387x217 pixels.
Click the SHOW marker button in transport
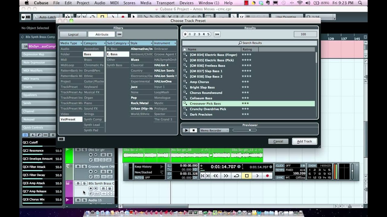click(312, 166)
